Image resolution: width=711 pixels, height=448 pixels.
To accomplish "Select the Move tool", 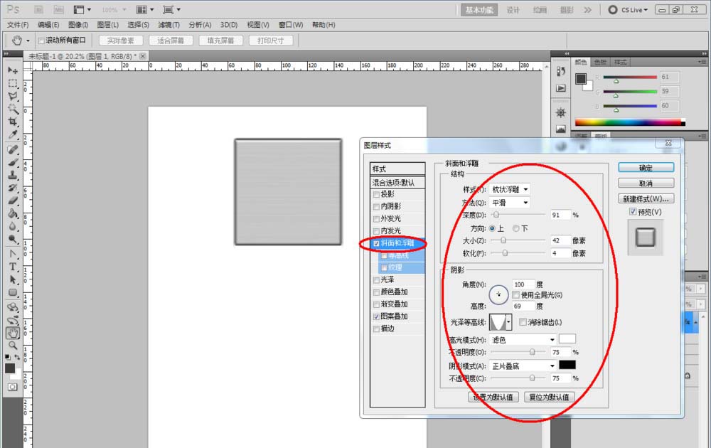I will [13, 70].
